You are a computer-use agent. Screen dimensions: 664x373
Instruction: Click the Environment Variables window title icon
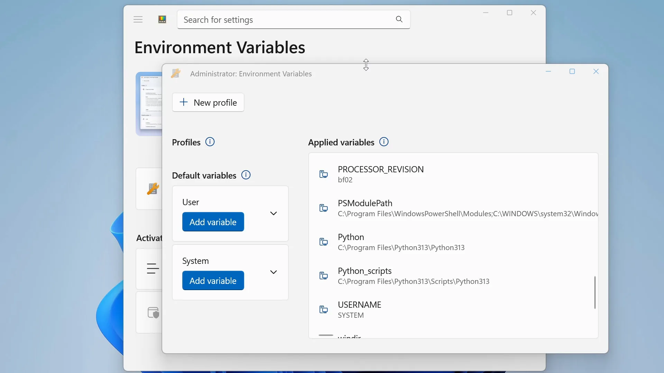[176, 73]
